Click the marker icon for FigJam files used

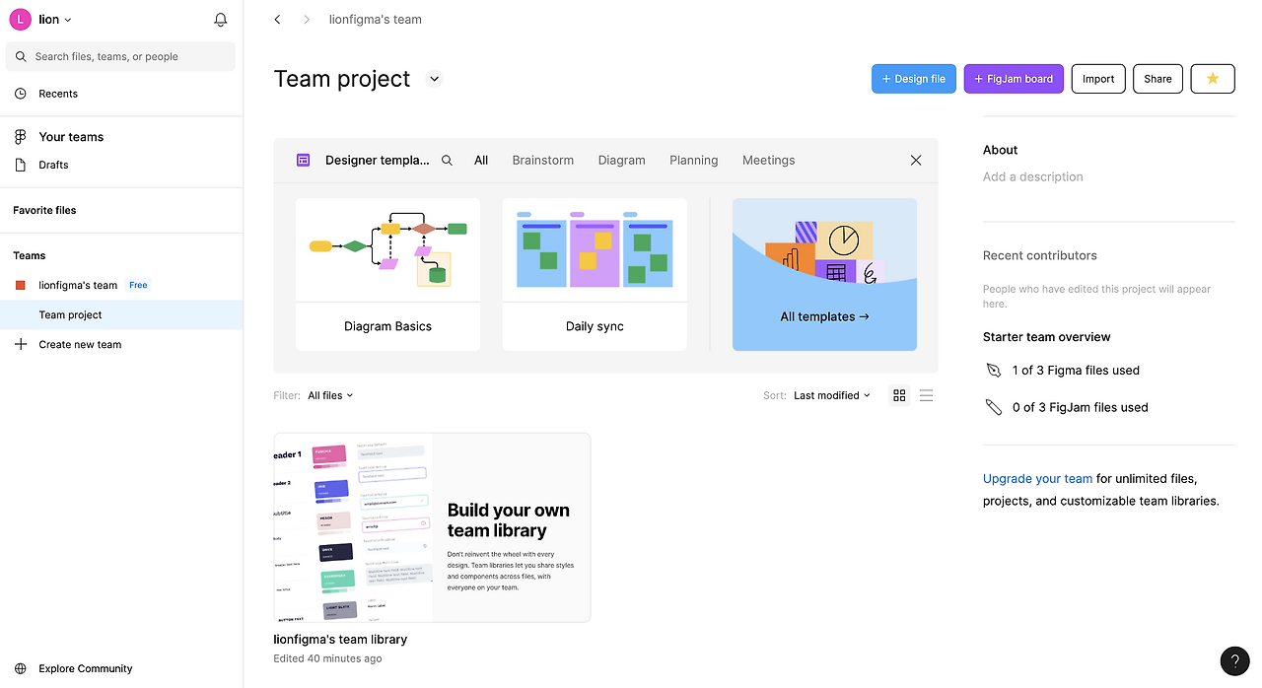[993, 407]
